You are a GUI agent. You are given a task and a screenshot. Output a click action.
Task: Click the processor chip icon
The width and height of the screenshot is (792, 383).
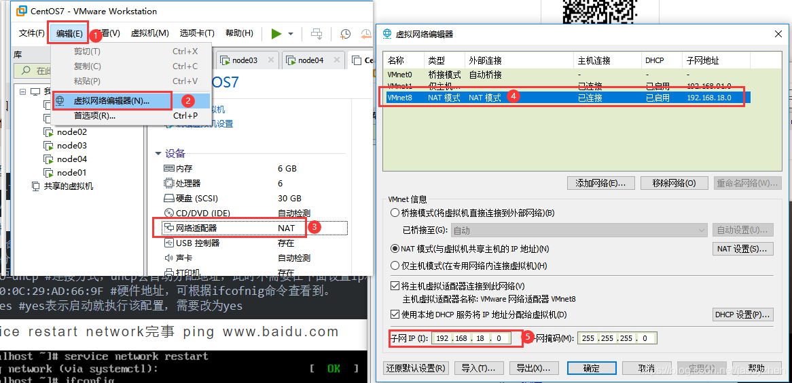pyautogui.click(x=168, y=183)
